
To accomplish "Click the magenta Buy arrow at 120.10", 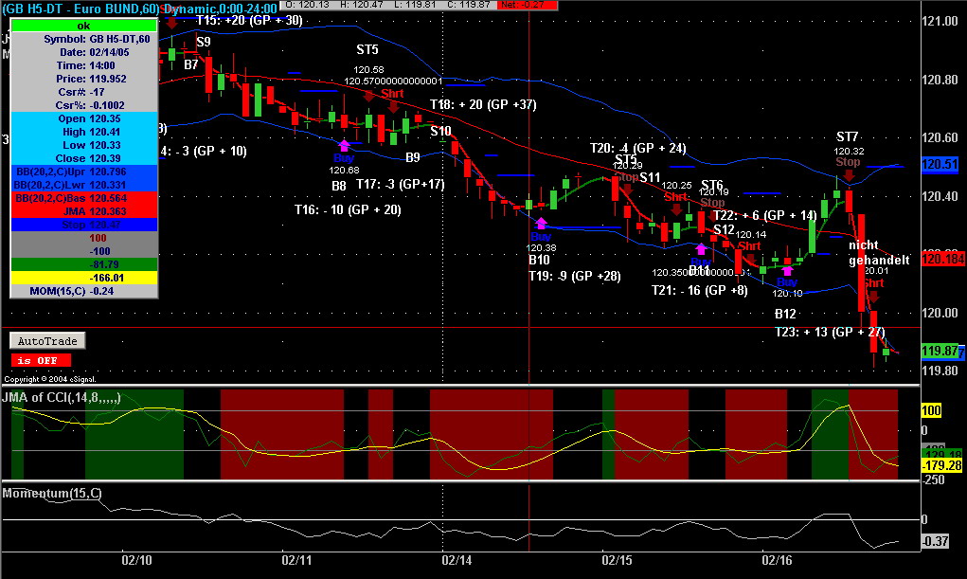I will 787,270.
